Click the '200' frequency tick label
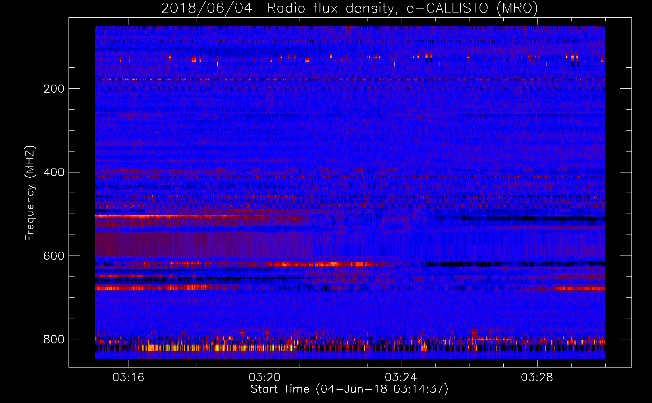Screen dimensions: 652x403 pyautogui.click(x=54, y=89)
